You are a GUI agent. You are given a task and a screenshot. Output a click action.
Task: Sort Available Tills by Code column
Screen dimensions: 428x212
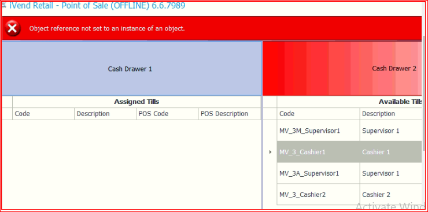point(318,114)
